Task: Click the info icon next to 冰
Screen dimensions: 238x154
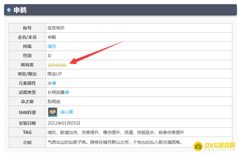Action: [54, 83]
